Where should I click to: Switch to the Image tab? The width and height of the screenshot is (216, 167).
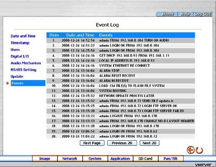(x=45, y=159)
